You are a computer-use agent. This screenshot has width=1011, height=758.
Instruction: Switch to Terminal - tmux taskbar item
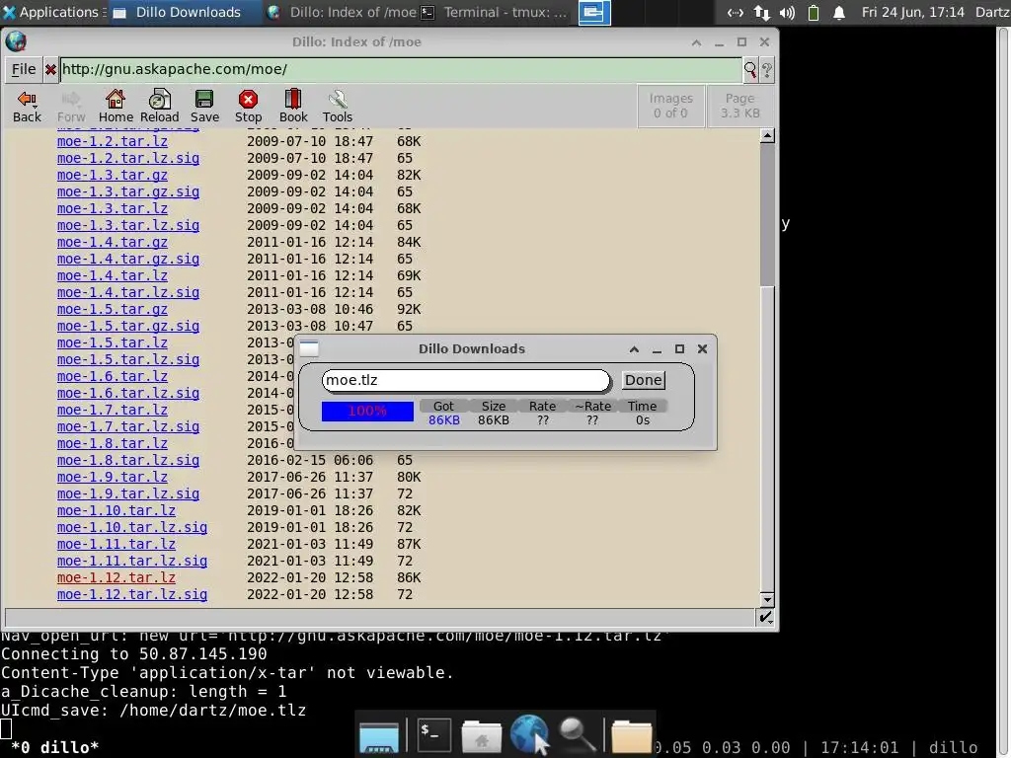tap(495, 12)
